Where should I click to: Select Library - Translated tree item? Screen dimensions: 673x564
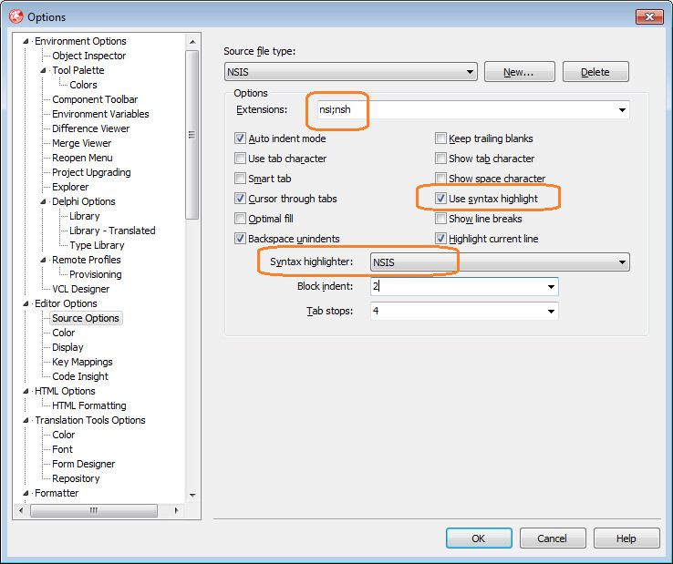point(112,231)
